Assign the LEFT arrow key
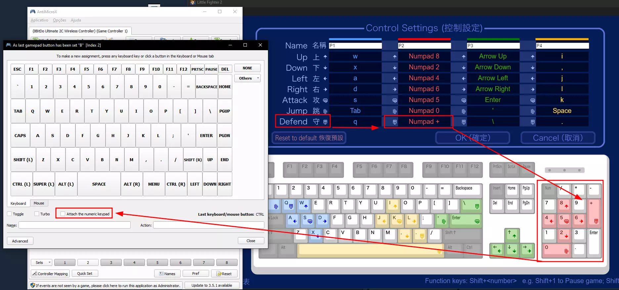619x290 pixels. 195,184
